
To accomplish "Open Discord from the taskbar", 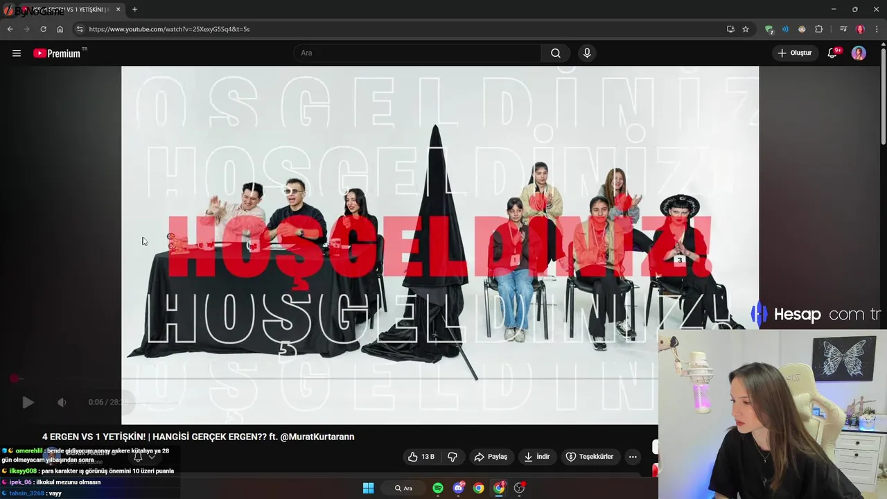I will point(458,488).
